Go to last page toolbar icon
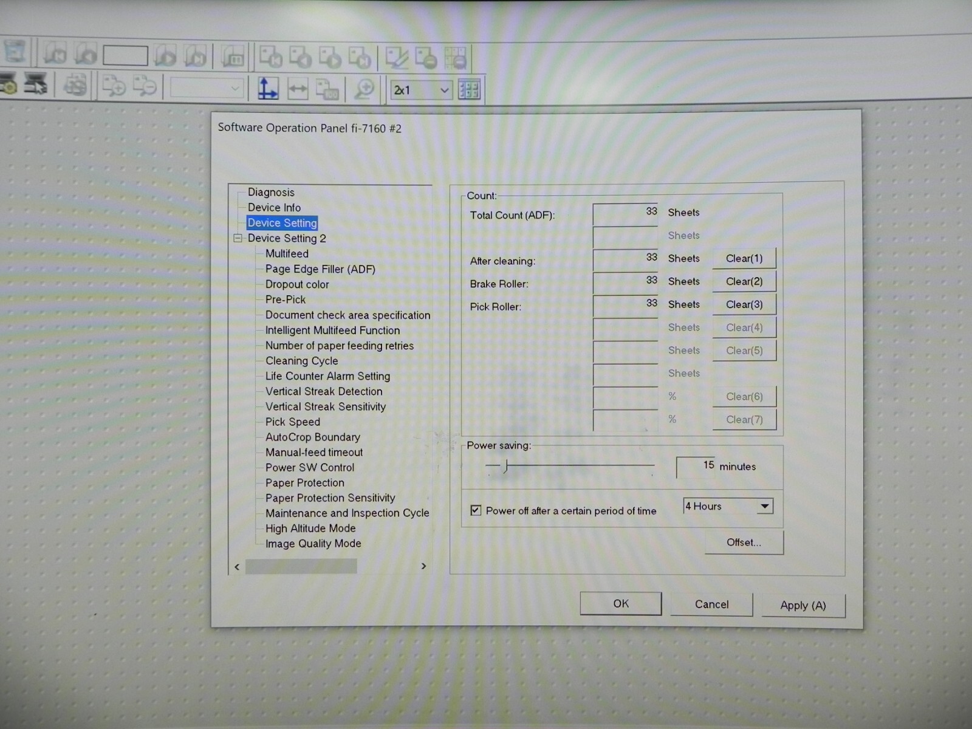The height and width of the screenshot is (729, 972). [x=195, y=56]
